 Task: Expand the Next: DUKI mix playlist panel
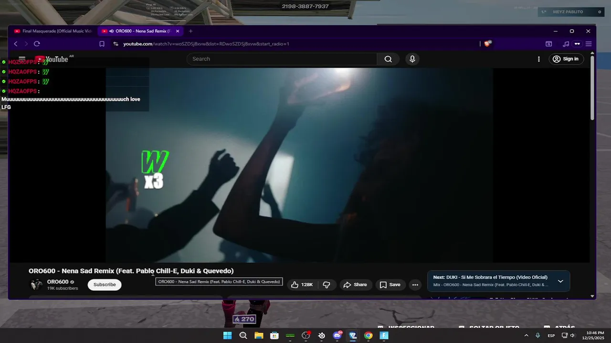(560, 281)
